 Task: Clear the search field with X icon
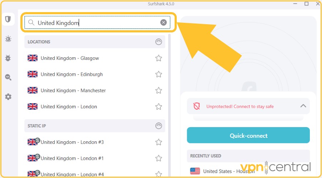click(164, 22)
